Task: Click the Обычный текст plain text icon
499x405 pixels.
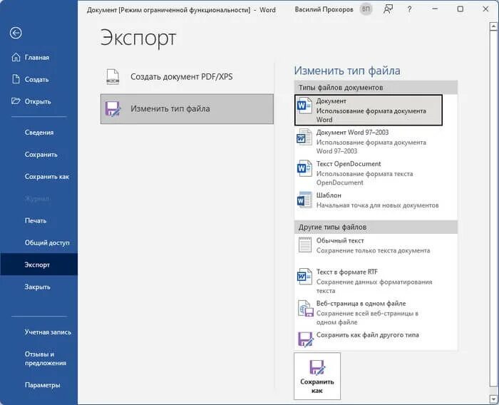Action: [x=305, y=245]
